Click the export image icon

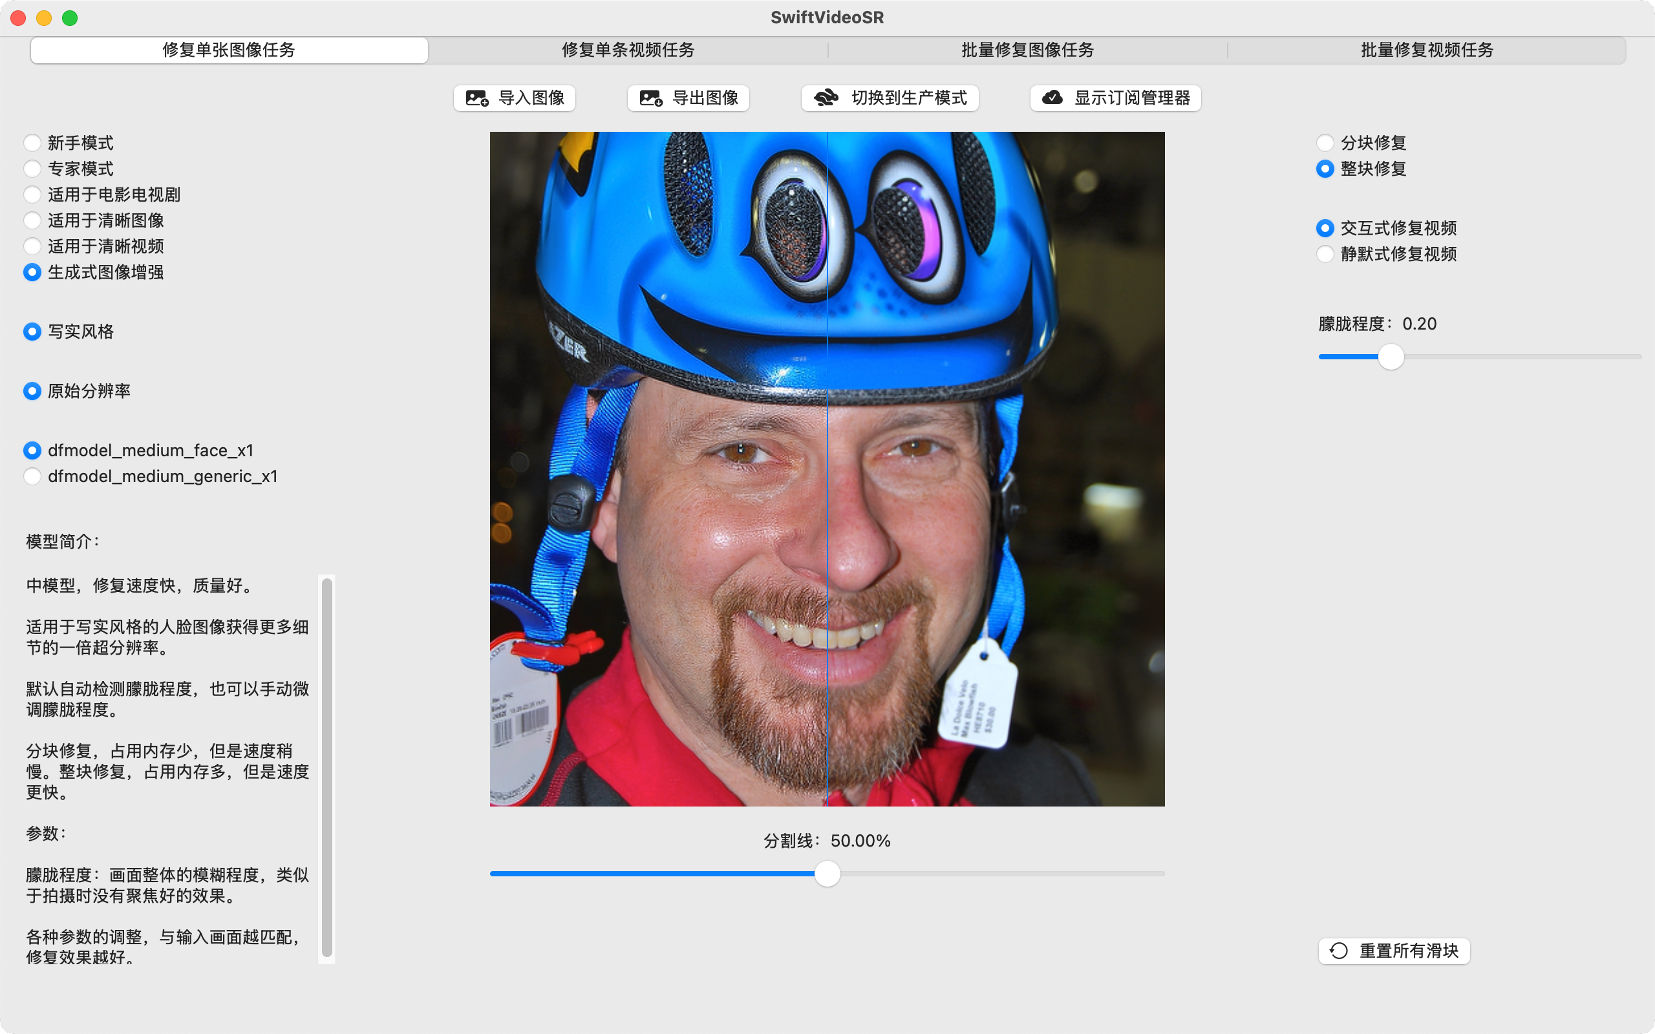pos(650,98)
